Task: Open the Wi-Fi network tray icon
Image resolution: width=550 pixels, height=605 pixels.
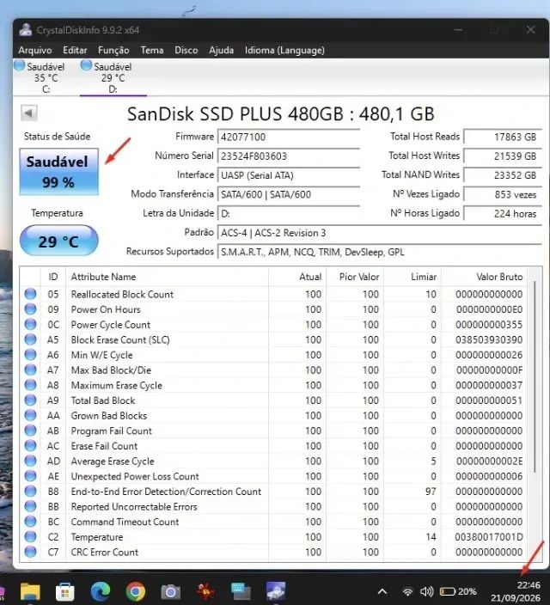Action: tap(407, 591)
